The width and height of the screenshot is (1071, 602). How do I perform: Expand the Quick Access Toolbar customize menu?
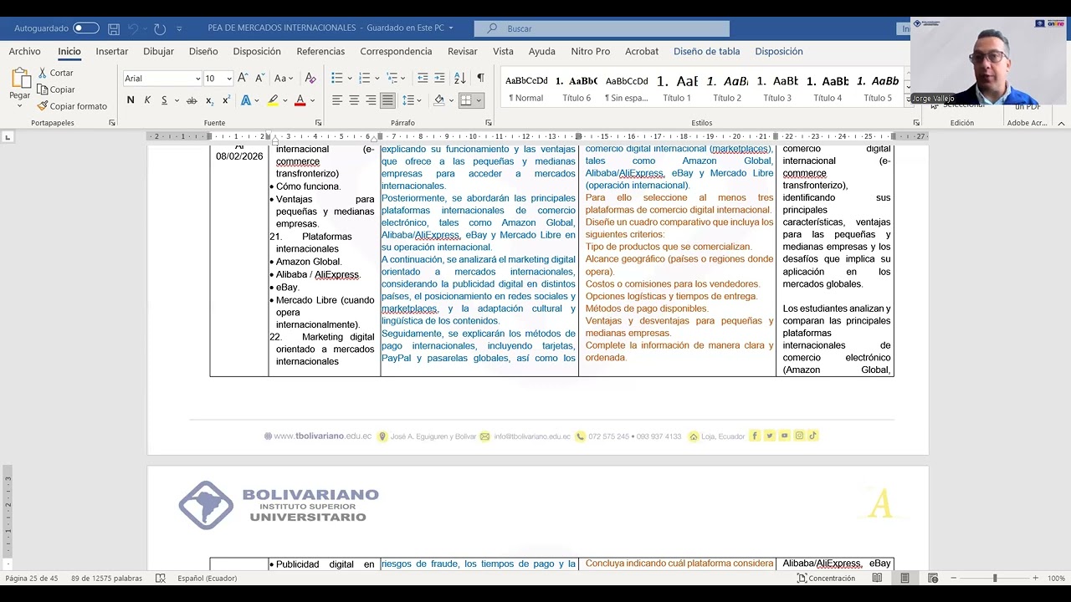click(179, 28)
